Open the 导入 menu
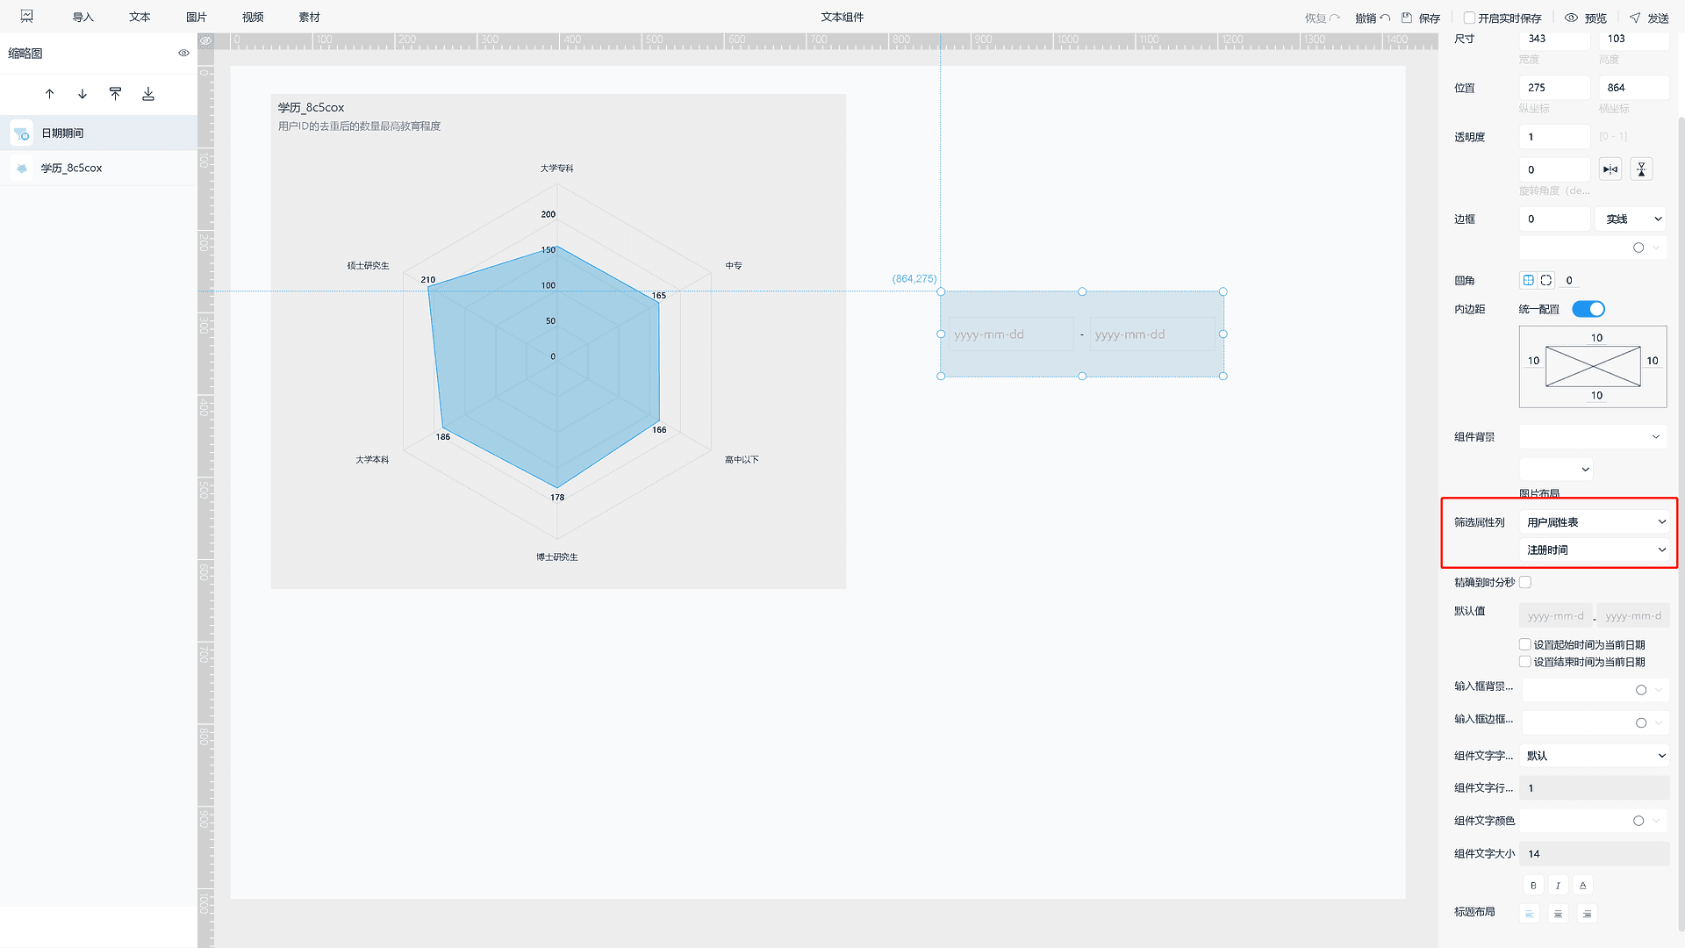Image resolution: width=1685 pixels, height=948 pixels. click(x=82, y=18)
